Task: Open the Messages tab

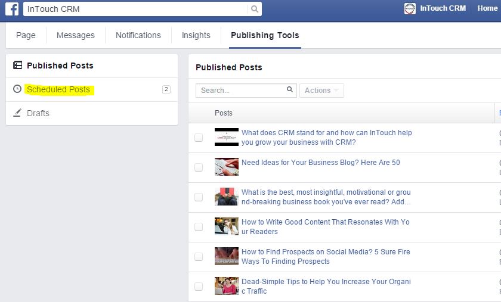Action: (x=75, y=35)
